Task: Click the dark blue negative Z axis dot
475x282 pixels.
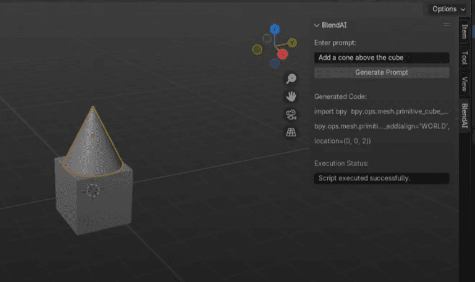Action: coord(274,63)
